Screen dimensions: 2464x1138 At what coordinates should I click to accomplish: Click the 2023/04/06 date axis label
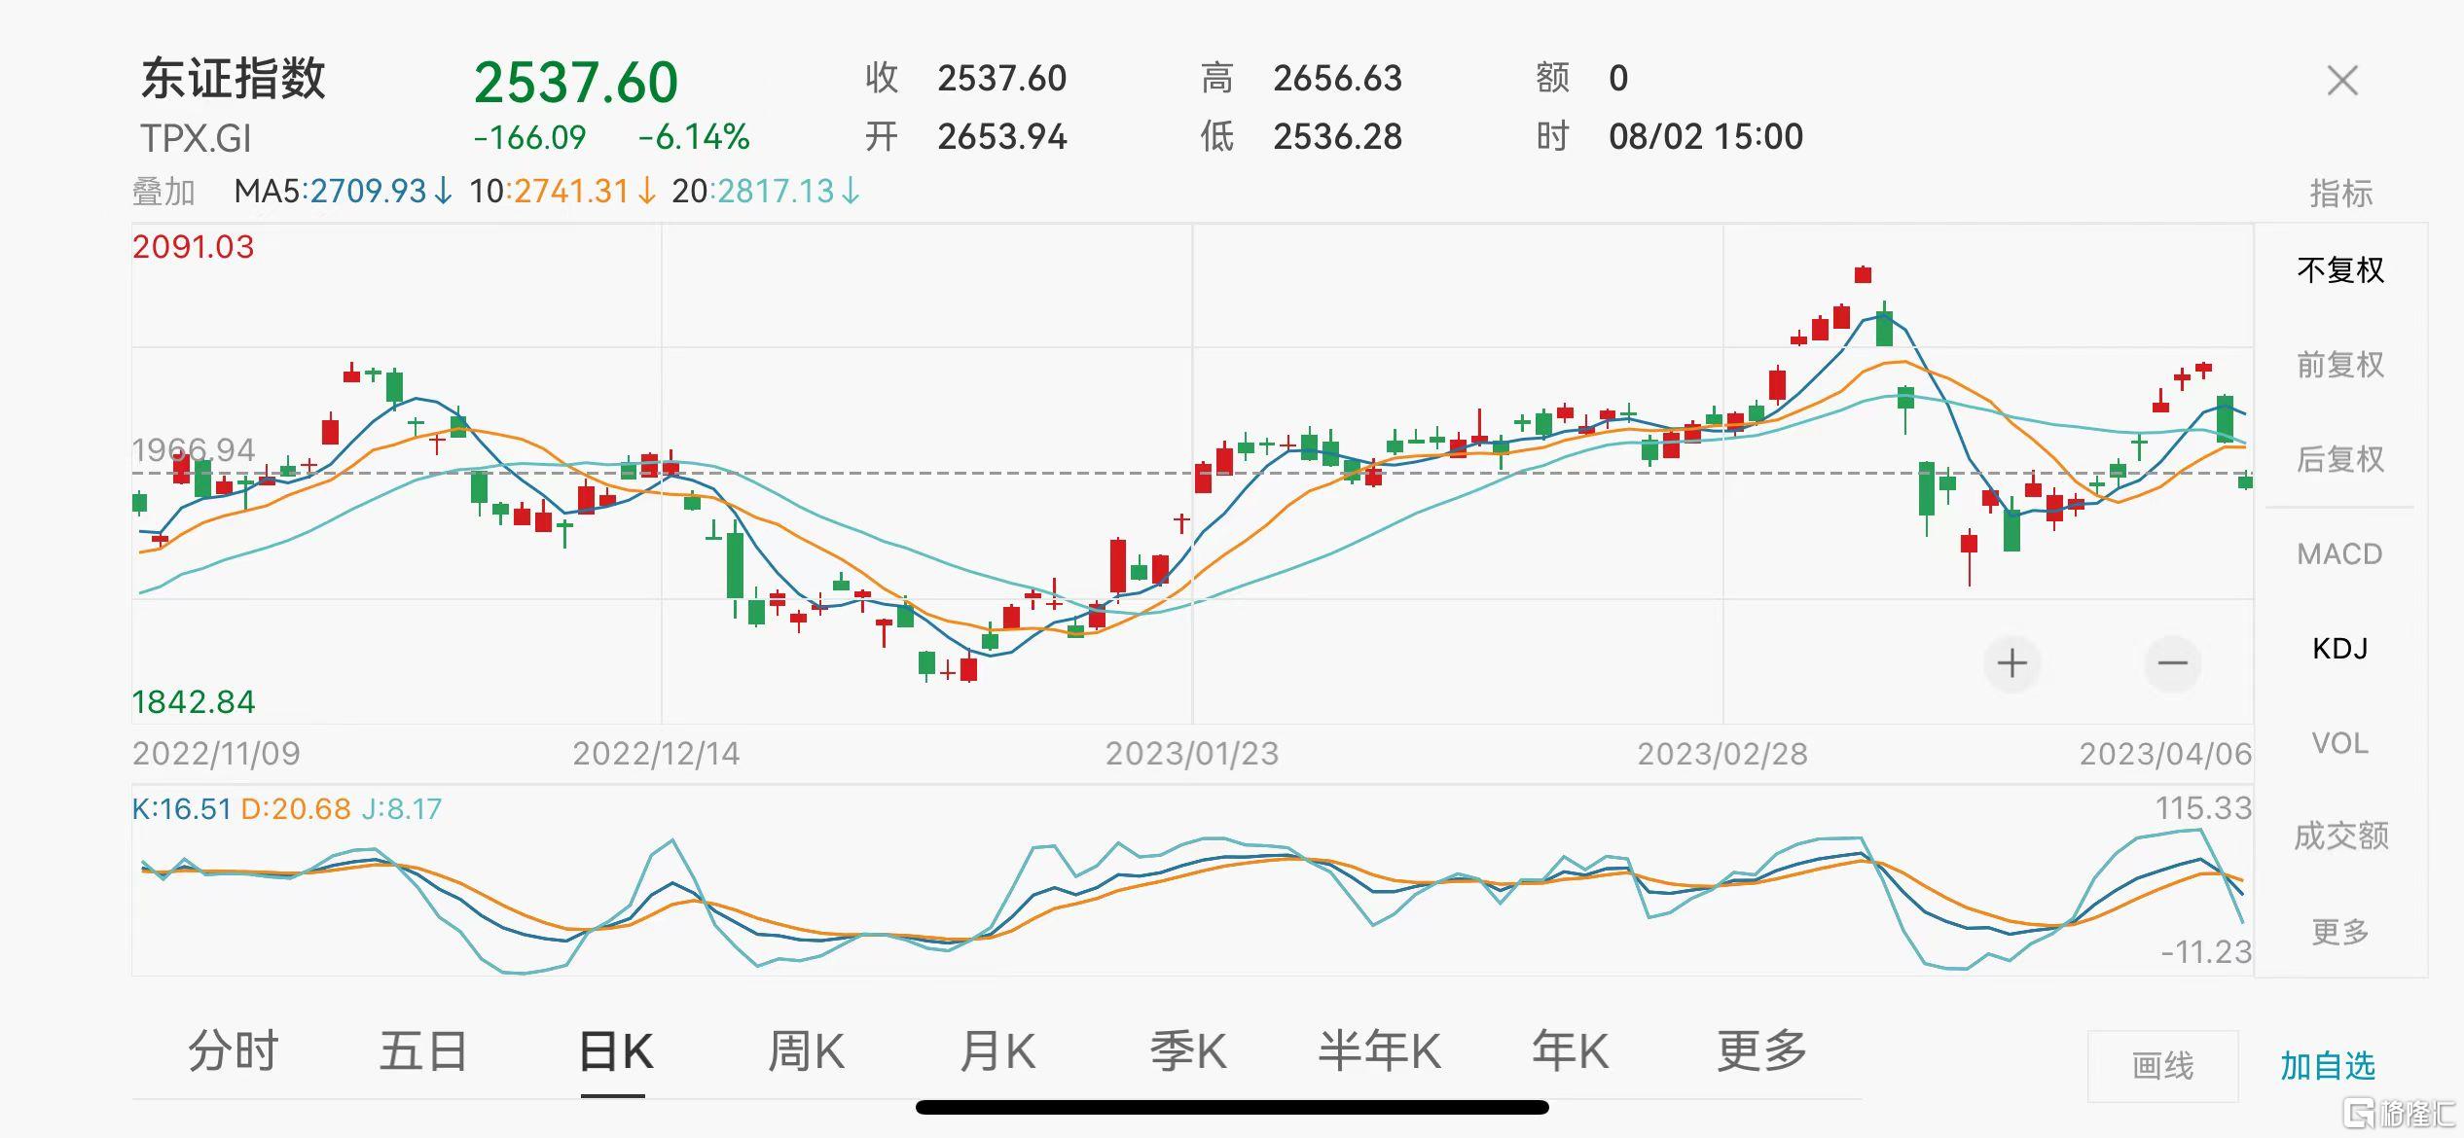click(x=2165, y=754)
